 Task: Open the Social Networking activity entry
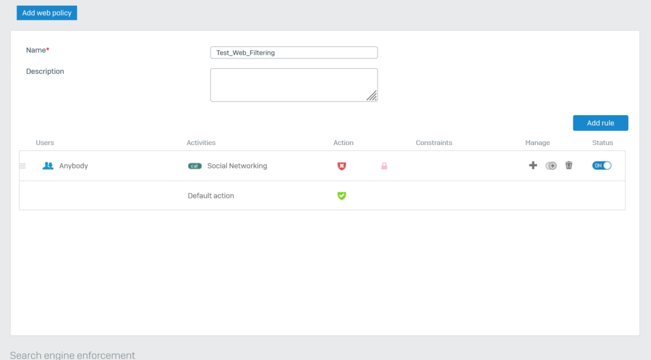click(237, 165)
